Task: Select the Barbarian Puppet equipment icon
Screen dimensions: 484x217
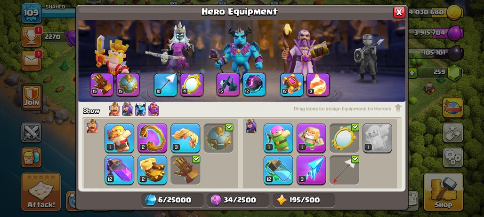Action: tap(119, 138)
